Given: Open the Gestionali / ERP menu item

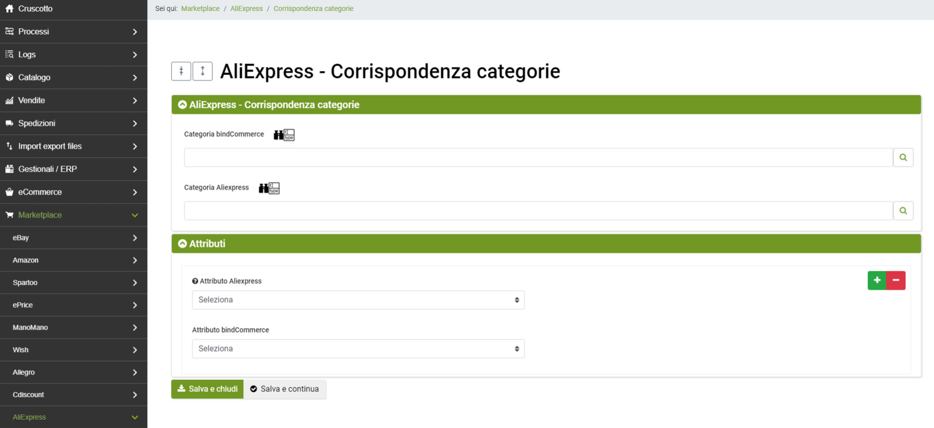Looking at the screenshot, I should [74, 169].
